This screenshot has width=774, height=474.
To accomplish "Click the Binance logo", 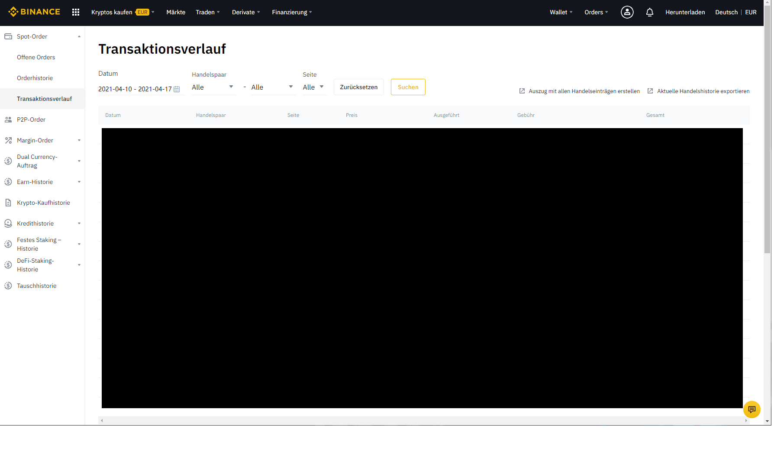I will [x=34, y=12].
